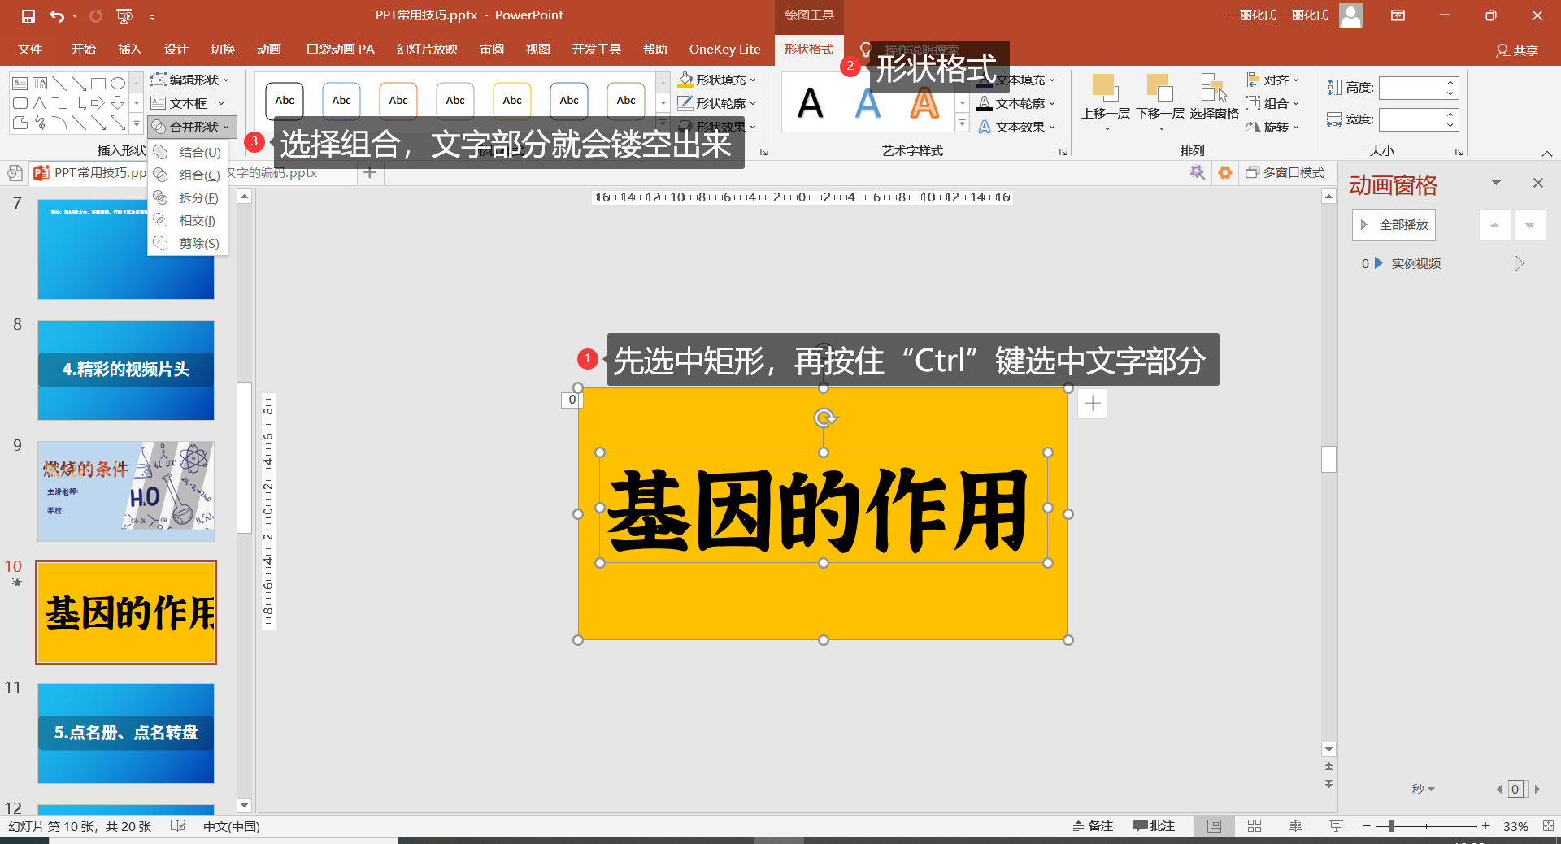Screen dimensions: 1561x844
Task: Open the Align (对齐) dropdown
Action: pyautogui.click(x=1273, y=80)
